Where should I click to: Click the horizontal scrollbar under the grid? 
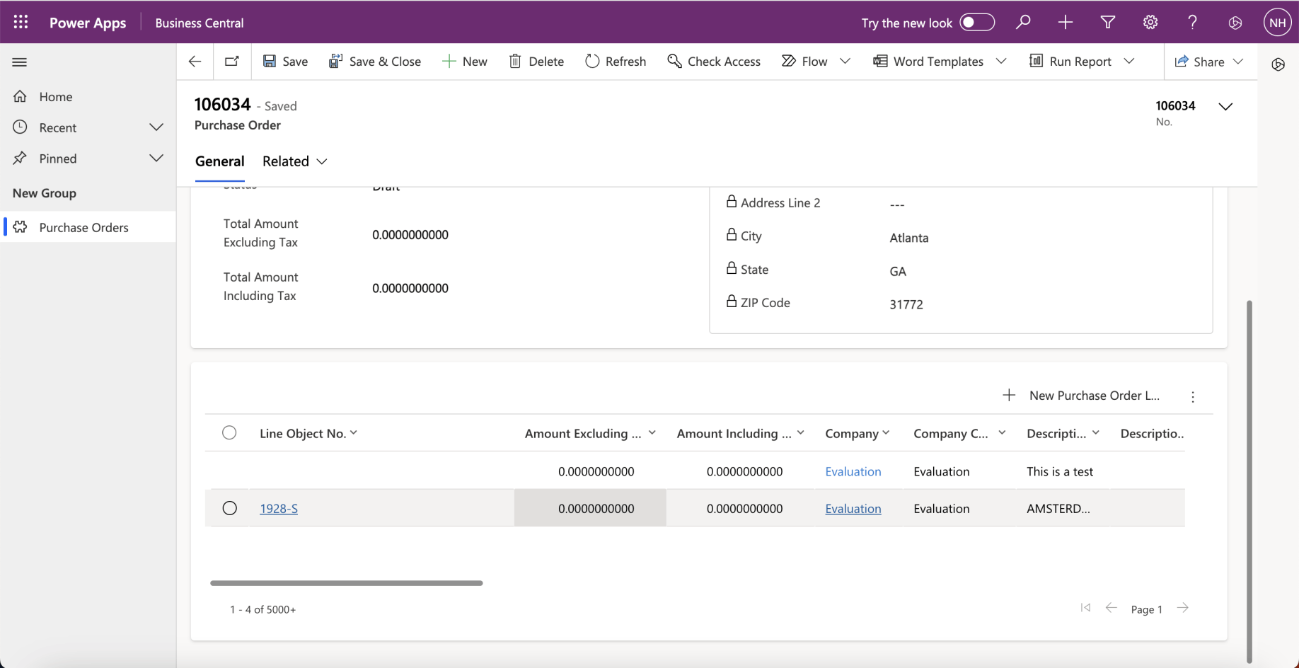point(347,583)
